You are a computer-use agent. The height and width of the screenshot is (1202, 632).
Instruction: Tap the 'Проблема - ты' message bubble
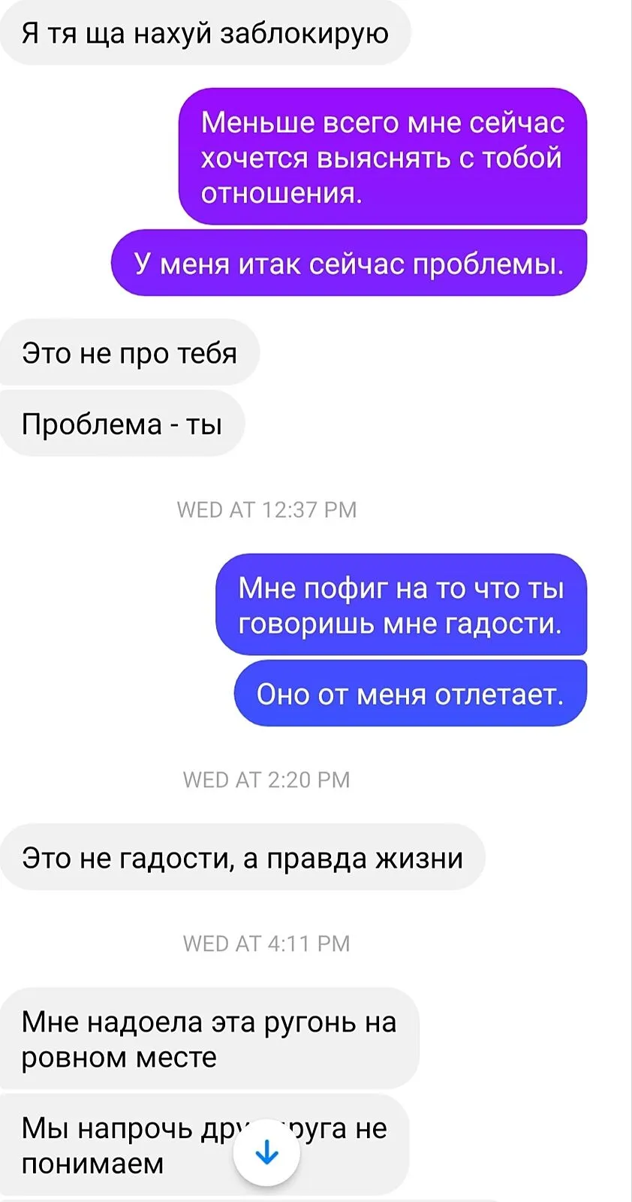(122, 424)
